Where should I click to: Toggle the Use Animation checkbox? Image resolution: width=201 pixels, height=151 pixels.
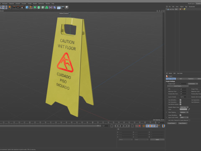pos(180,100)
